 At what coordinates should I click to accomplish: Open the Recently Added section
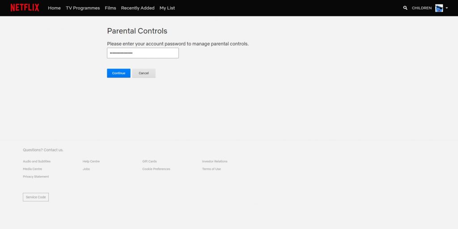point(138,8)
